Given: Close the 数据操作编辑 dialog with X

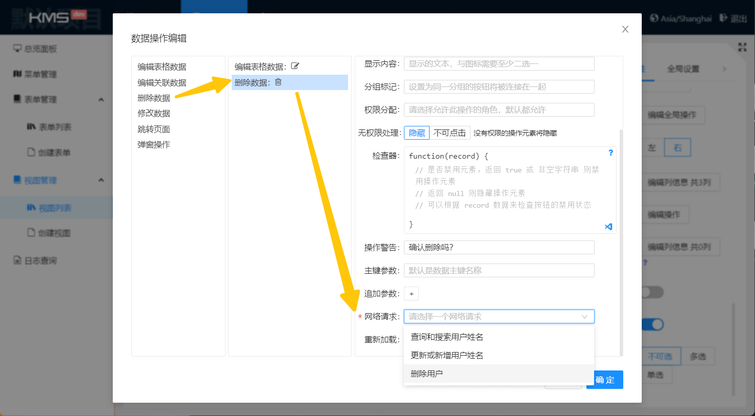Looking at the screenshot, I should 625,29.
